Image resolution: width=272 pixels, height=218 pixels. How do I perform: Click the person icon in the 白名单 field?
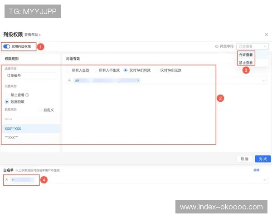[x=7, y=179]
